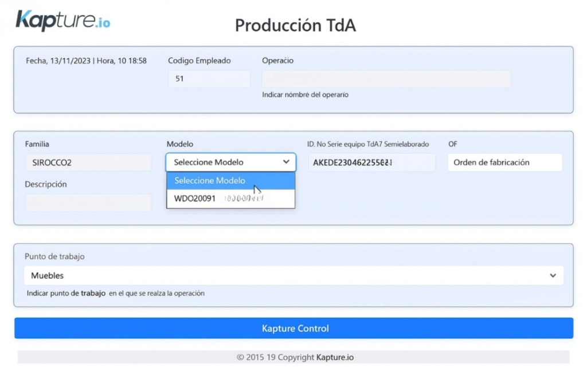This screenshot has height=375, width=587.
Task: Click the Familia label
Action: tap(37, 144)
